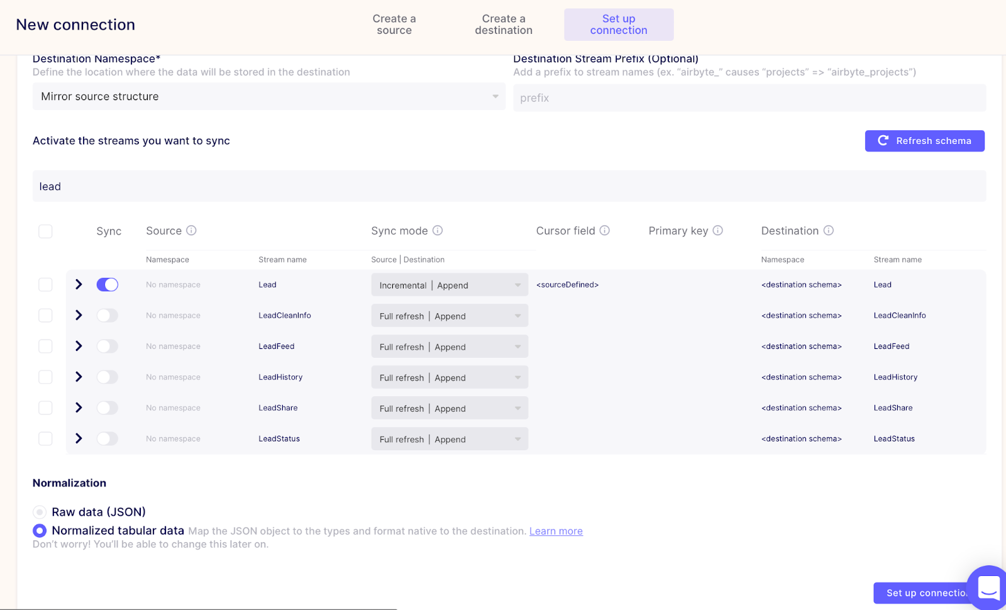1006x610 pixels.
Task: Expand the Lead stream row
Action: click(x=78, y=284)
